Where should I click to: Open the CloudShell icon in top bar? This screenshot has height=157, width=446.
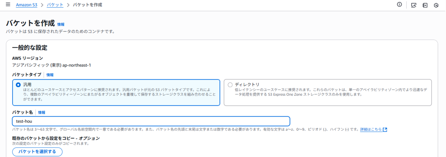tap(414, 5)
